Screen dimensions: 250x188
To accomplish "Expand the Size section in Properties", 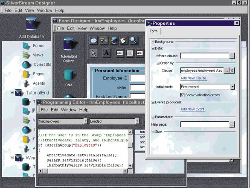I will [153, 132].
